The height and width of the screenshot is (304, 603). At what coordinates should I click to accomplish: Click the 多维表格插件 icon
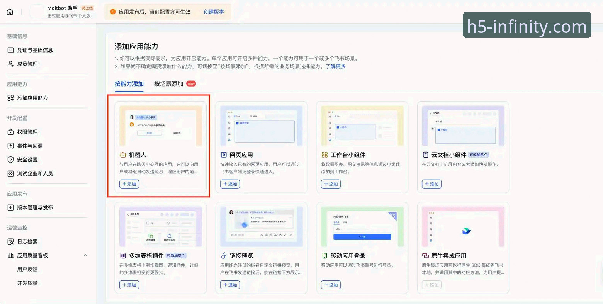(123, 256)
